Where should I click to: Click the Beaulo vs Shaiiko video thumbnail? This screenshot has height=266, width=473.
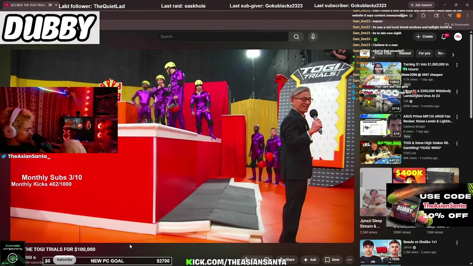(x=380, y=251)
